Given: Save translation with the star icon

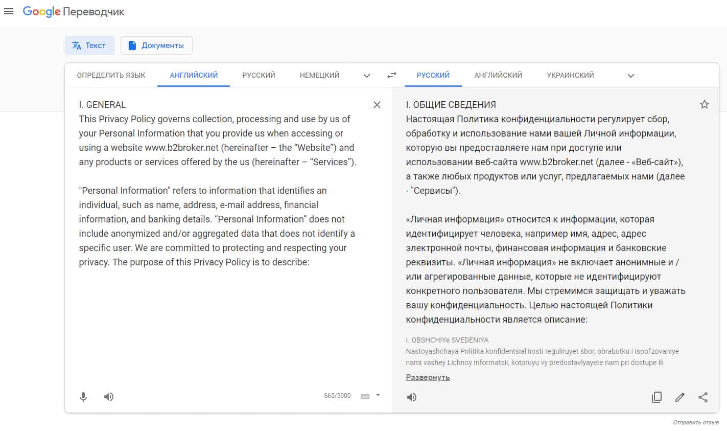Looking at the screenshot, I should coord(705,105).
